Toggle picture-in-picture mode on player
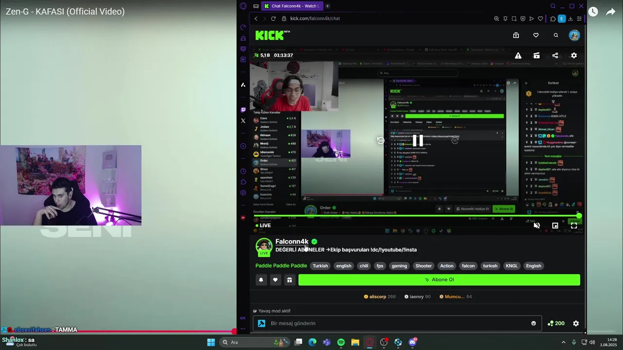This screenshot has width=623, height=350. [555, 226]
